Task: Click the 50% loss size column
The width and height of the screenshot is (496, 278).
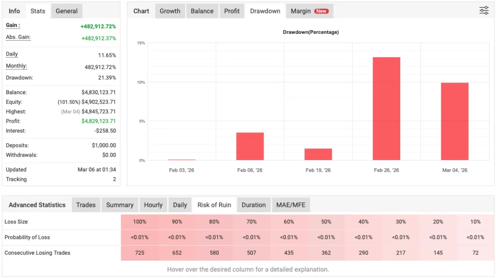Action: tap(326, 222)
